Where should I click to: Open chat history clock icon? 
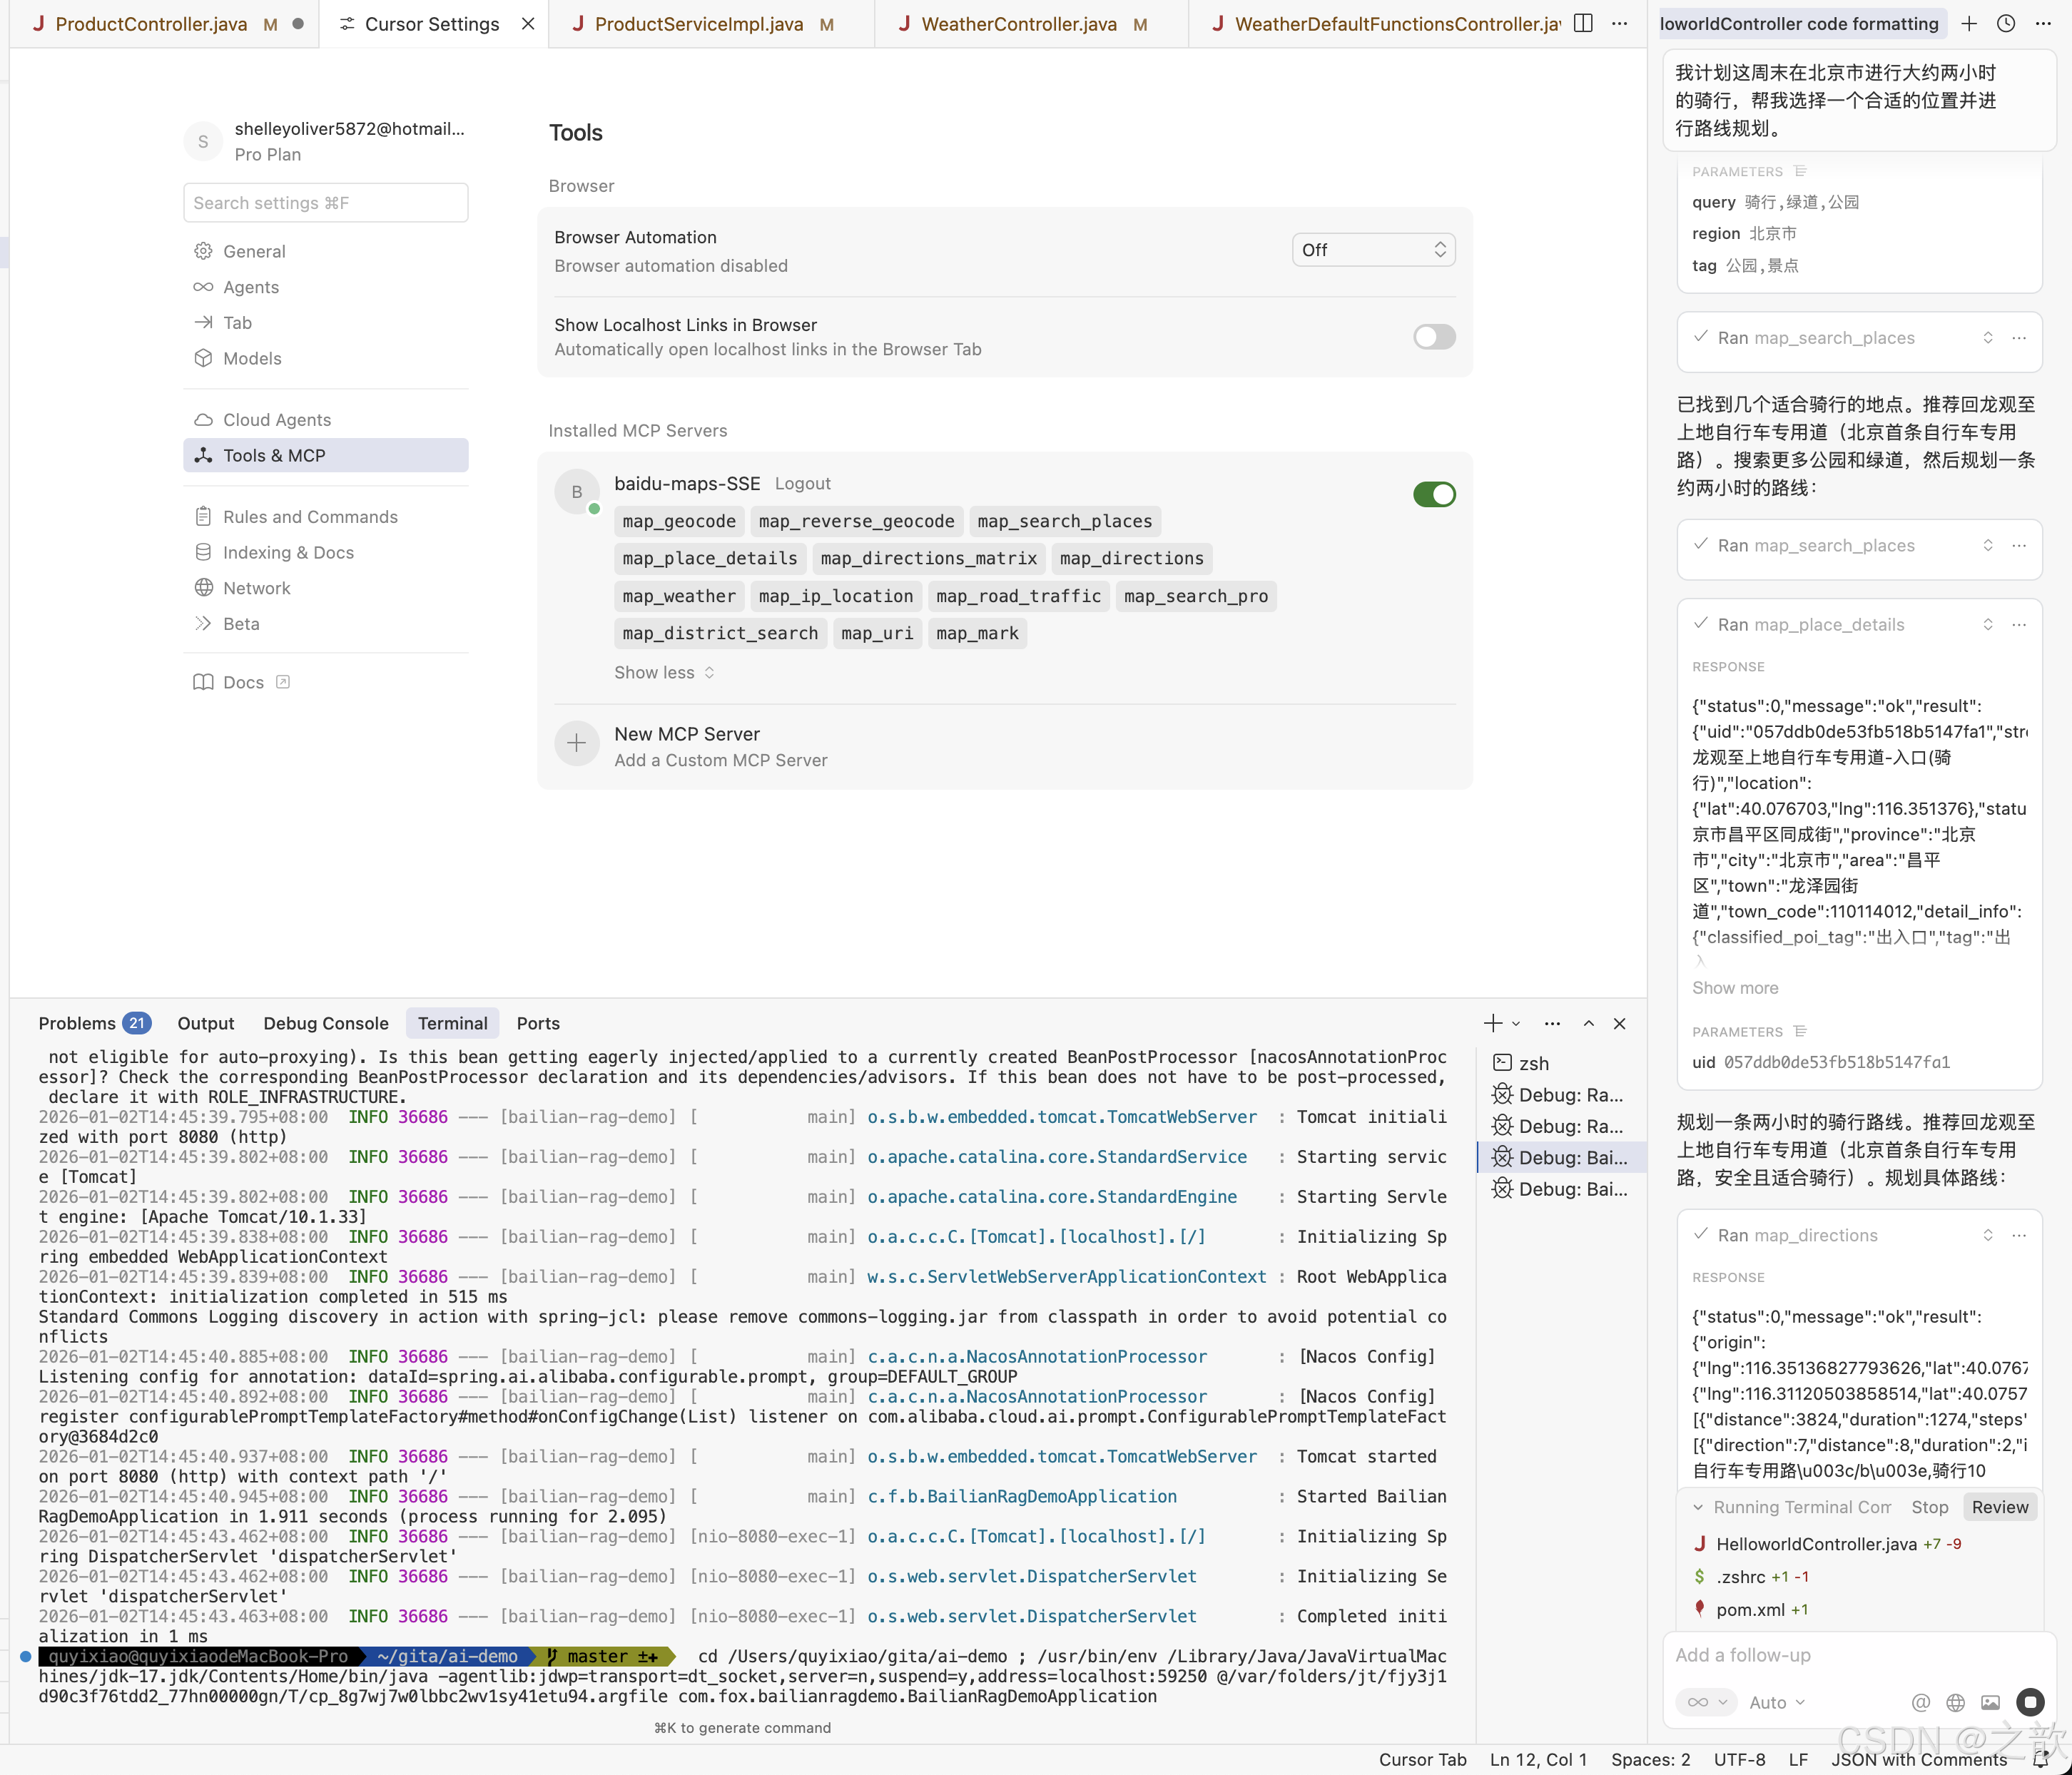point(2006,23)
